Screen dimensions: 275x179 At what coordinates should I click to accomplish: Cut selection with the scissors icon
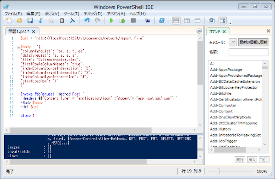pos(41,21)
